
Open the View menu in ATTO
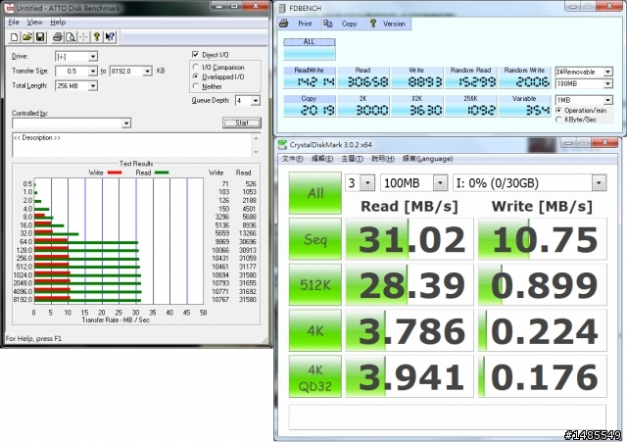point(34,22)
